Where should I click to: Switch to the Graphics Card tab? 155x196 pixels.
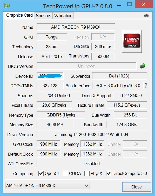tap(19, 15)
